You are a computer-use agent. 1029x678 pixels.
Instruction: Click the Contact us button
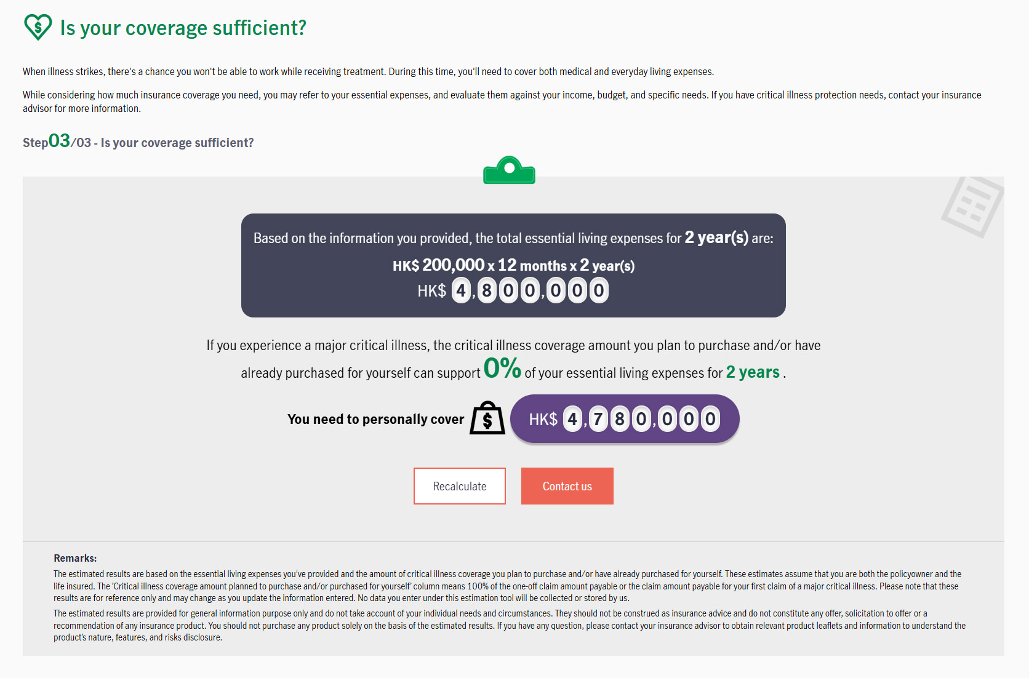pyautogui.click(x=567, y=486)
